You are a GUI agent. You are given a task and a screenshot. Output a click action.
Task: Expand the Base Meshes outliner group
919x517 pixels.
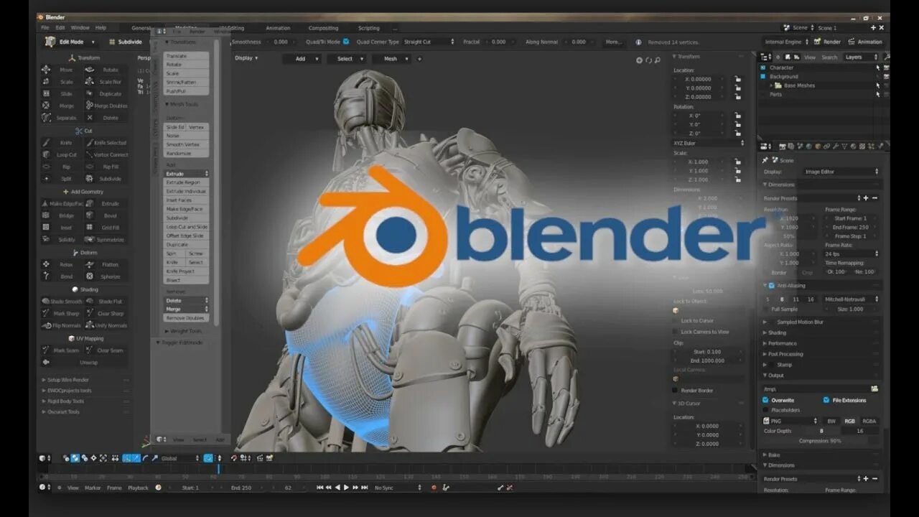pyautogui.click(x=771, y=85)
